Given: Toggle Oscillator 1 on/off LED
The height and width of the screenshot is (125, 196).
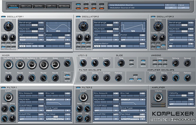Looking at the screenshot, I should [x=3, y=16].
